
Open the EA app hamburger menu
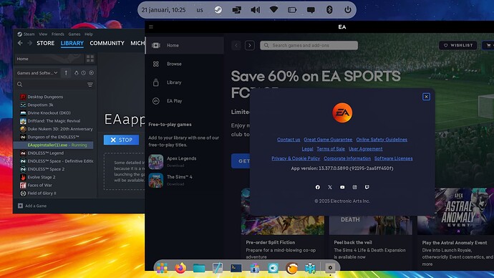151,27
